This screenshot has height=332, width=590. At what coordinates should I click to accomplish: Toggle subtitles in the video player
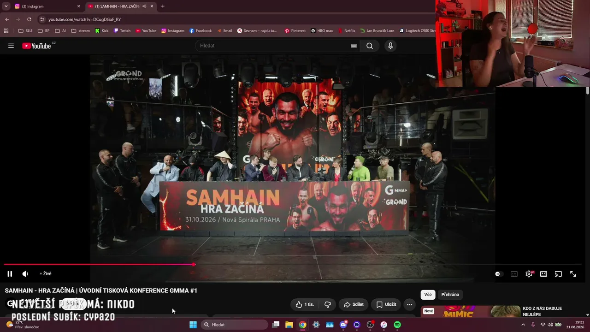[514, 274]
